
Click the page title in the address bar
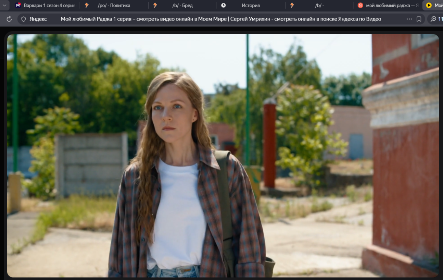[220, 19]
